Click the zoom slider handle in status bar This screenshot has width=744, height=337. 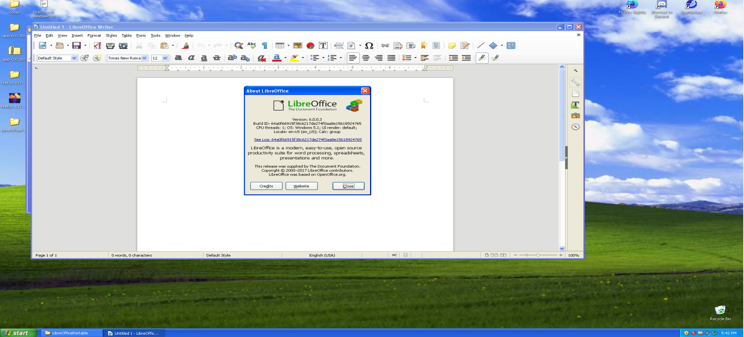coord(538,255)
